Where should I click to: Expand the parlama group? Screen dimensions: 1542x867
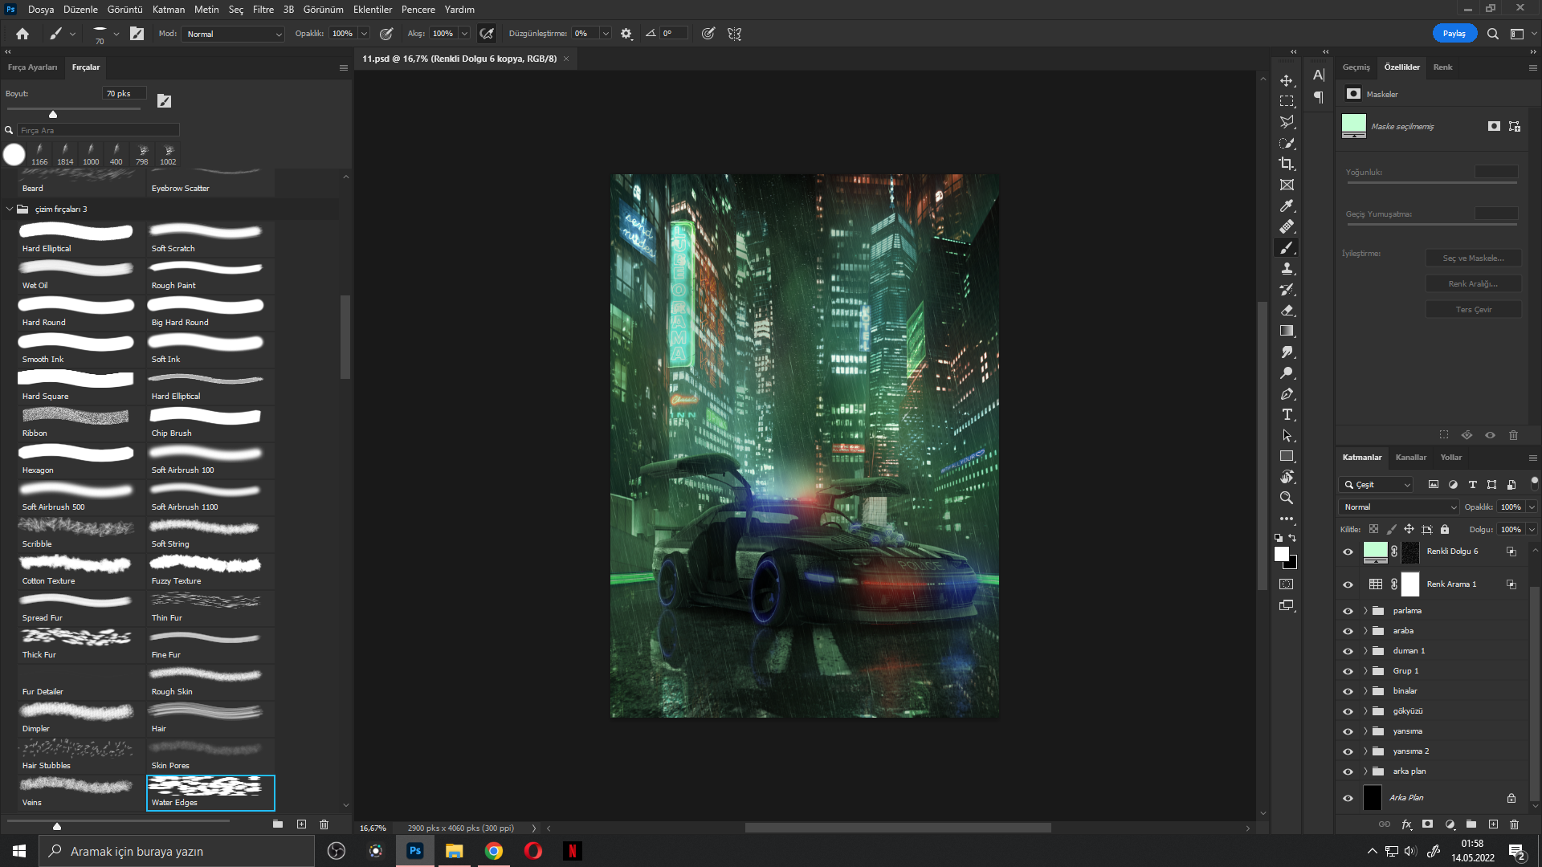point(1365,611)
